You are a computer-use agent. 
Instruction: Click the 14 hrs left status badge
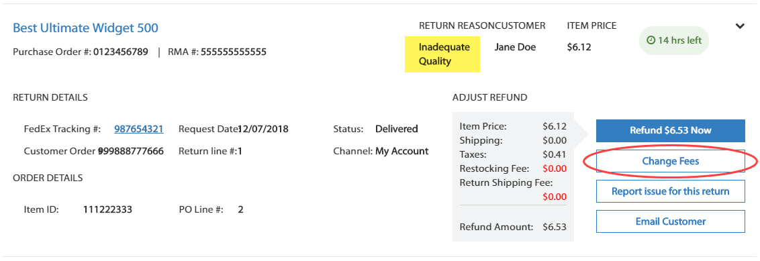pyautogui.click(x=674, y=40)
